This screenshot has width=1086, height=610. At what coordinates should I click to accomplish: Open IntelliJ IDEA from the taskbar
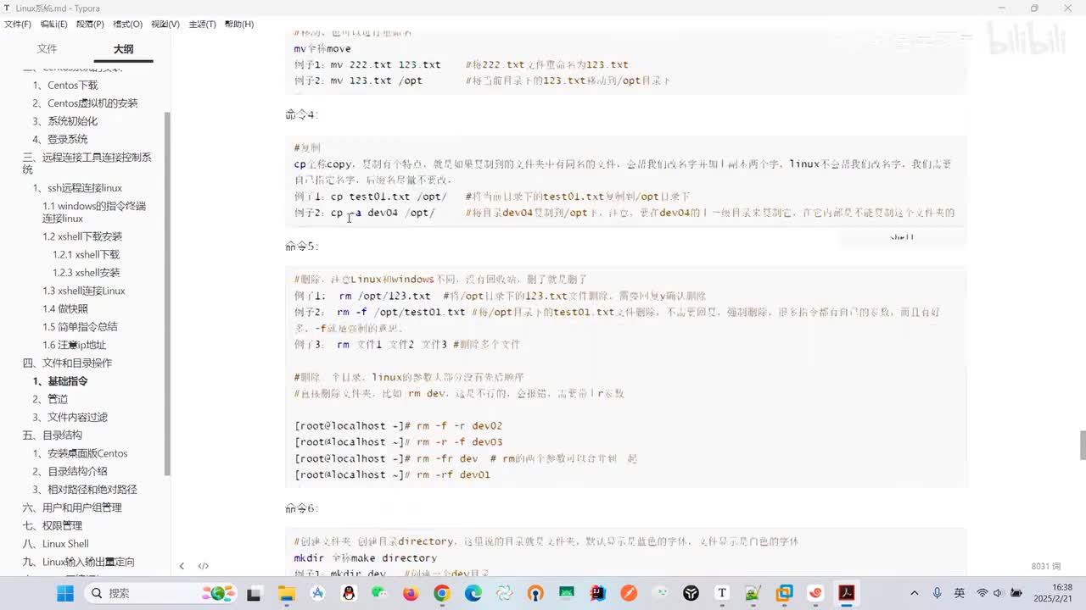(598, 593)
